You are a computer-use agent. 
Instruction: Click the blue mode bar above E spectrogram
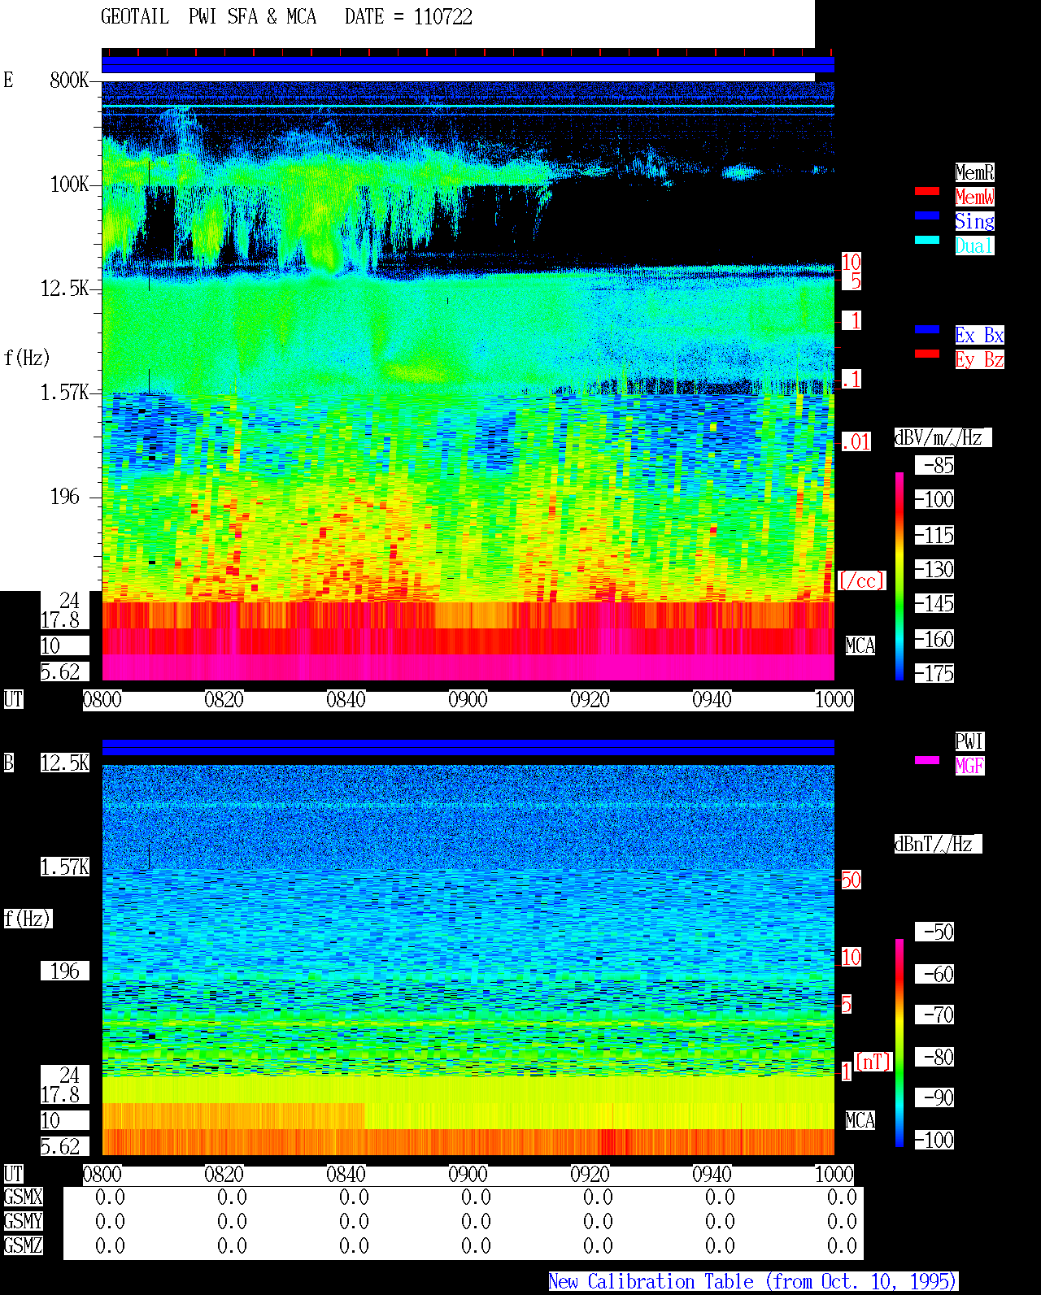pyautogui.click(x=468, y=65)
